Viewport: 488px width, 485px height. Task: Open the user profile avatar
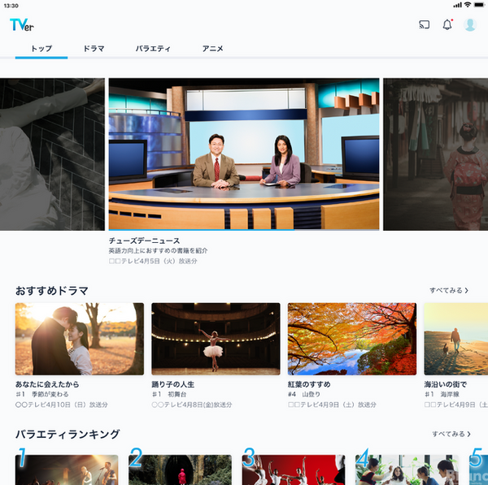470,24
